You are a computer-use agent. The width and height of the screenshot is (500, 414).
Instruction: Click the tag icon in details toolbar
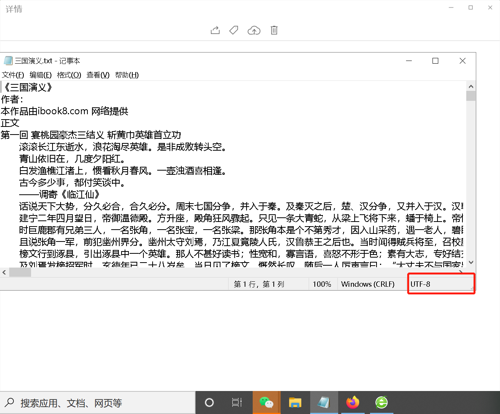pos(234,30)
